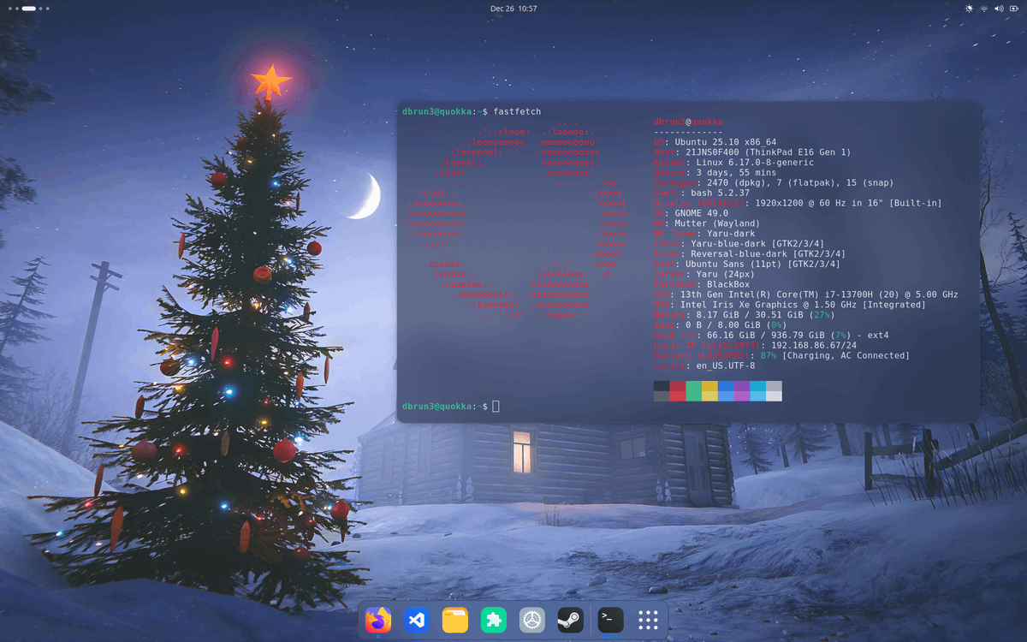Launch Visual Studio Code from the dock
This screenshot has width=1027, height=642.
point(417,620)
